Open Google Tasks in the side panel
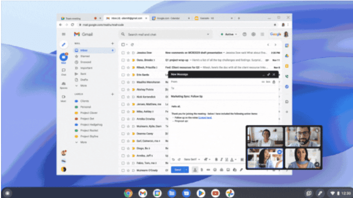Screen dimensions: 353x198 287,86
